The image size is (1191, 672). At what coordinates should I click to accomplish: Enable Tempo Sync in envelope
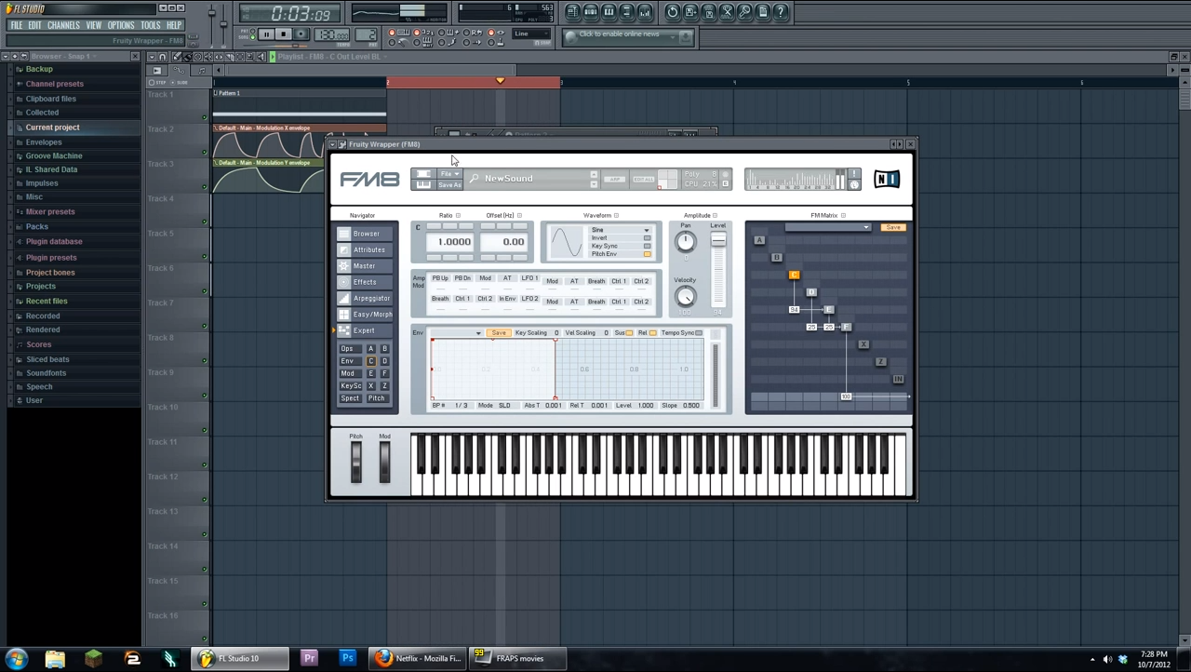[x=699, y=333]
